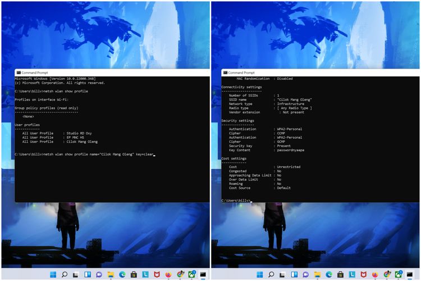The width and height of the screenshot is (421, 281).
Task: Open blue L app in right screenshot taskbar
Action: point(352,274)
